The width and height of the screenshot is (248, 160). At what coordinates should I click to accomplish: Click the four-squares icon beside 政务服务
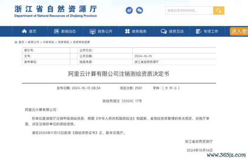pos(127,31)
